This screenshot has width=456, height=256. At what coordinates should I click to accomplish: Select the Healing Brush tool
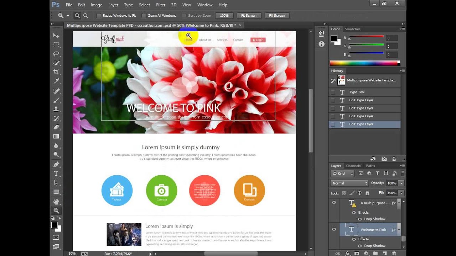coord(56,91)
